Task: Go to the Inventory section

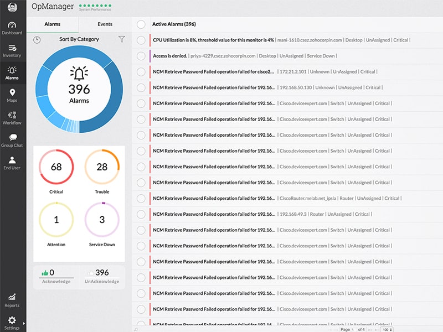Action: click(12, 50)
